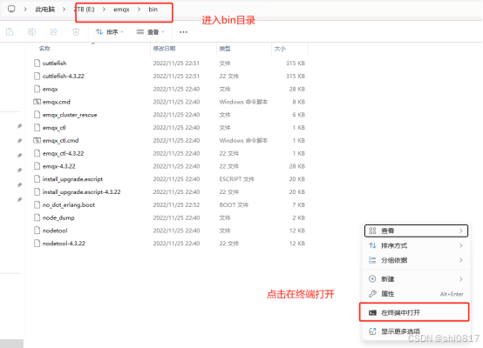Expand the 排序方式 context submenu
The width and height of the screenshot is (483, 348).
[416, 245]
